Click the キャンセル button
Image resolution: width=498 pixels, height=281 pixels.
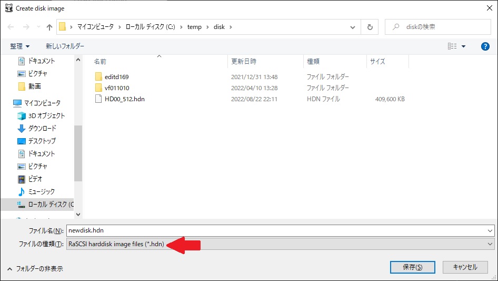click(465, 267)
